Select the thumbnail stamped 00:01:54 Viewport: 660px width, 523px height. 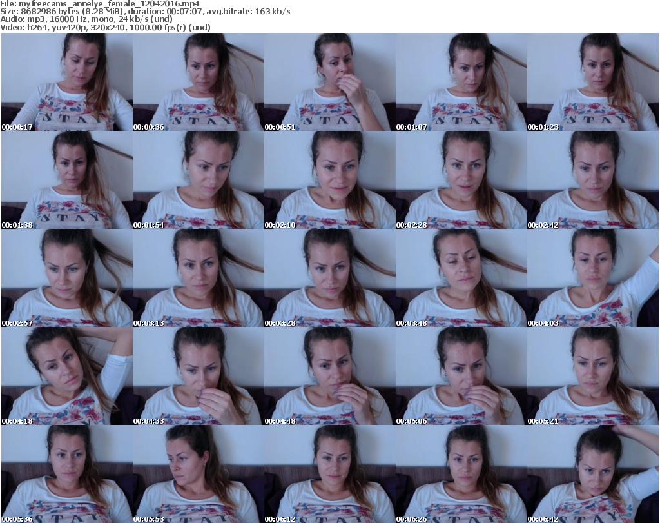pyautogui.click(x=199, y=180)
